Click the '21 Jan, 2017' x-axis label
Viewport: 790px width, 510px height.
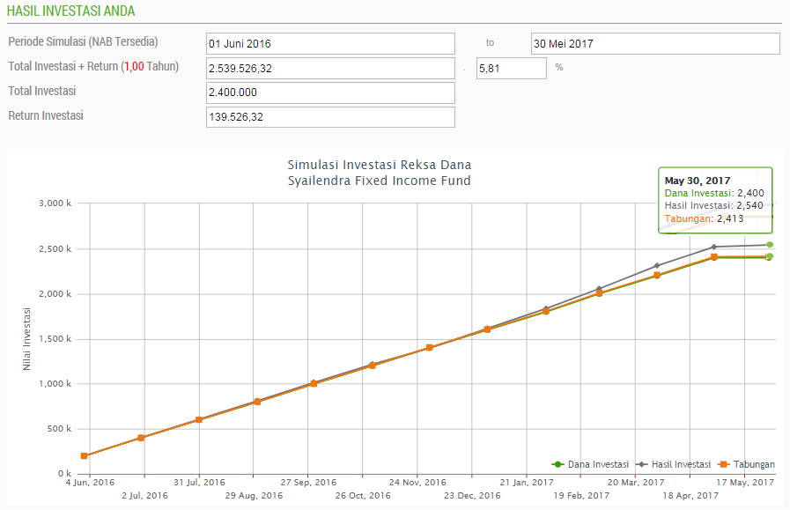pyautogui.click(x=527, y=483)
